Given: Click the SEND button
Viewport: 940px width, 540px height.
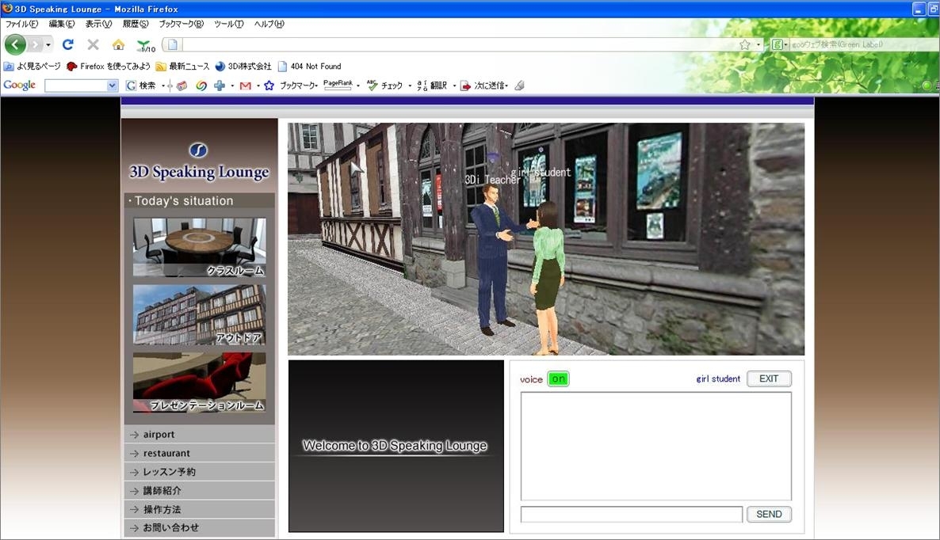Looking at the screenshot, I should 769,514.
